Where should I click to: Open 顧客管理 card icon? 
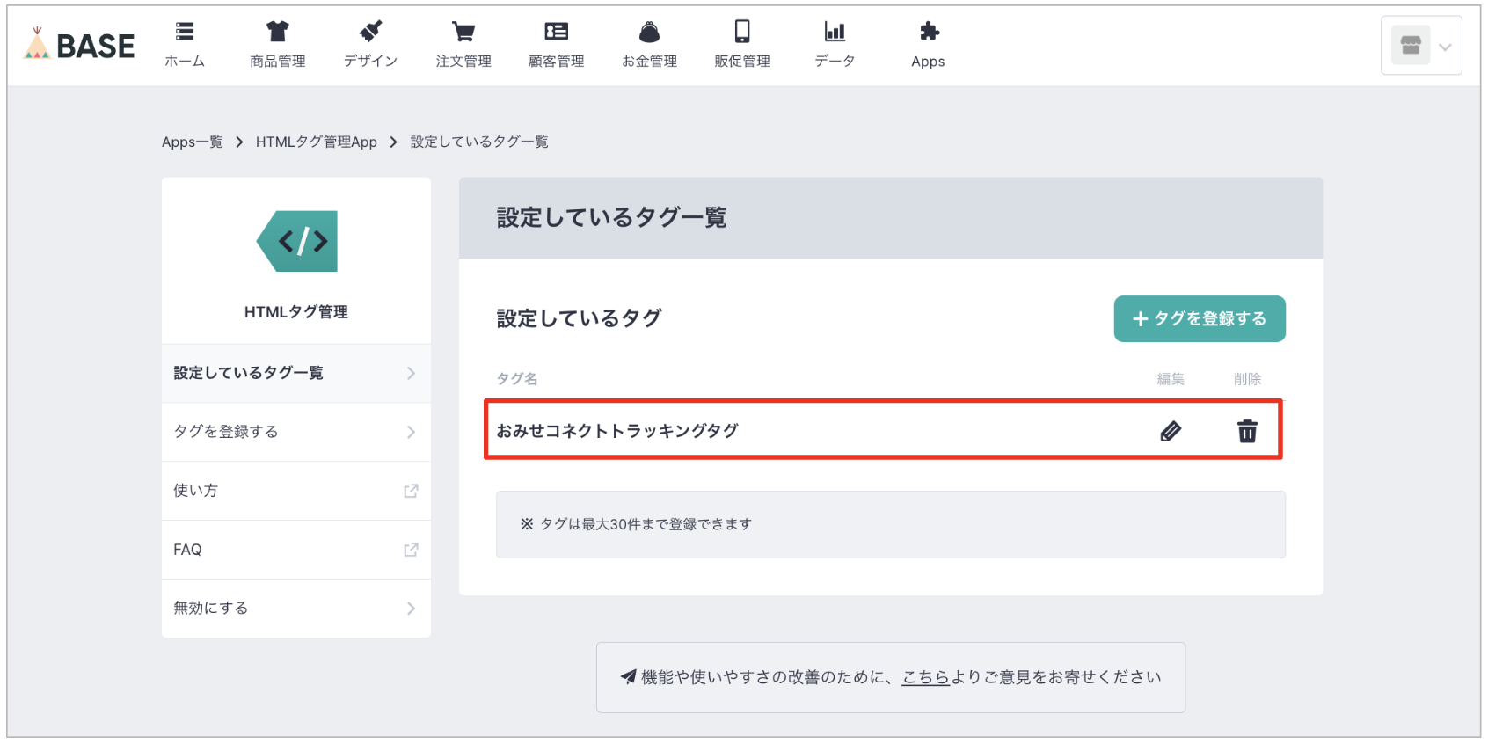coord(557,32)
